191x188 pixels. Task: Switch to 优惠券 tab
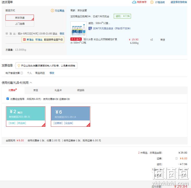coord(13,90)
